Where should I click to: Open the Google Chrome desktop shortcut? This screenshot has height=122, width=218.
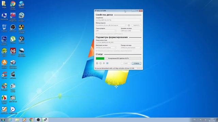13,5
